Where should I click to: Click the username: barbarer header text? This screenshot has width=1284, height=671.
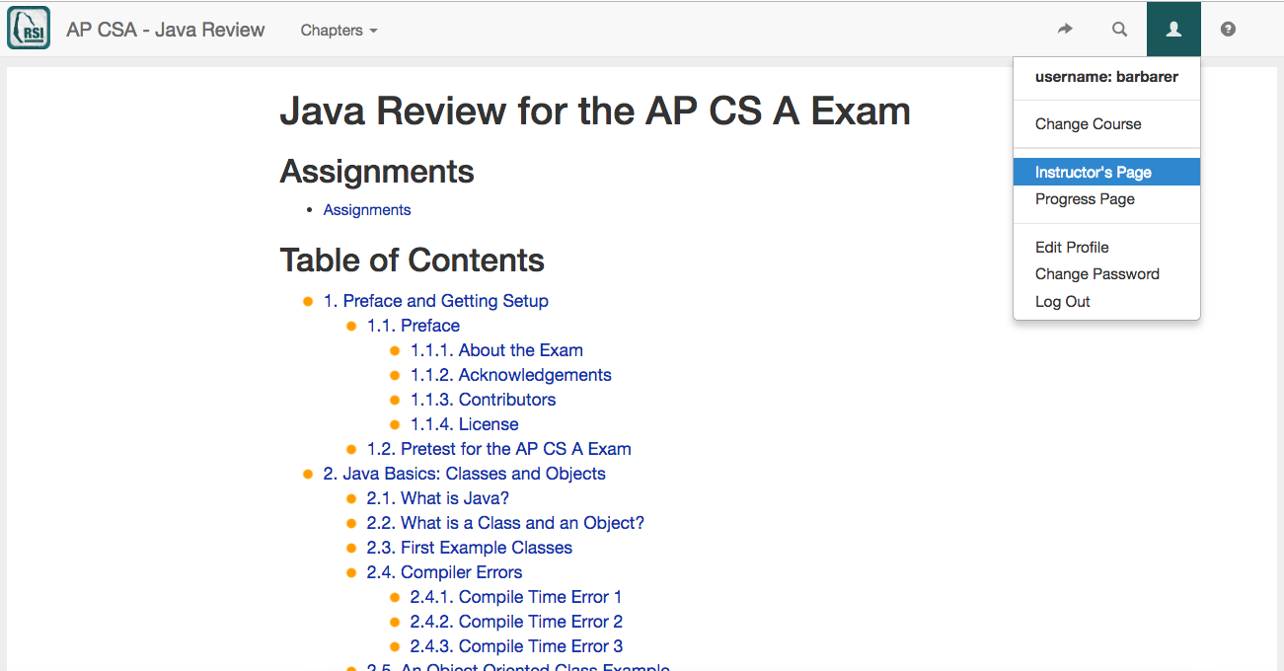point(1106,77)
